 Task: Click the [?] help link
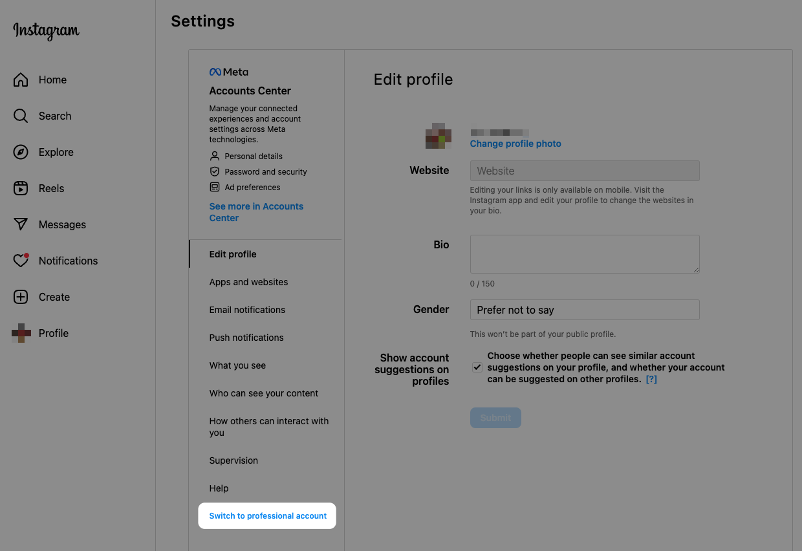[651, 380]
